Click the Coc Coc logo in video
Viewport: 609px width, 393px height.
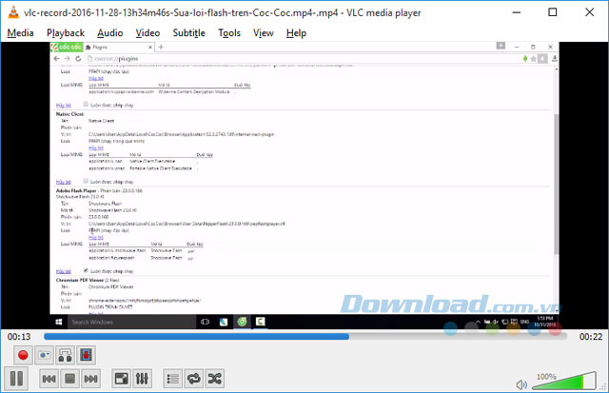click(x=67, y=47)
